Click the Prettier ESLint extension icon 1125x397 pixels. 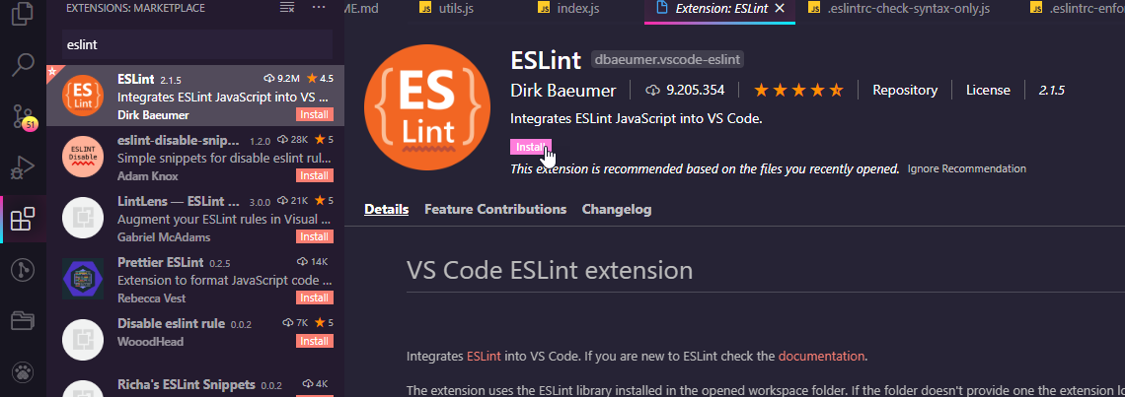point(83,280)
